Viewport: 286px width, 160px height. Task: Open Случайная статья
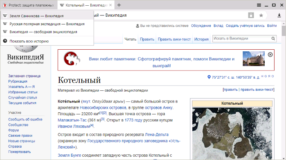click(22, 97)
